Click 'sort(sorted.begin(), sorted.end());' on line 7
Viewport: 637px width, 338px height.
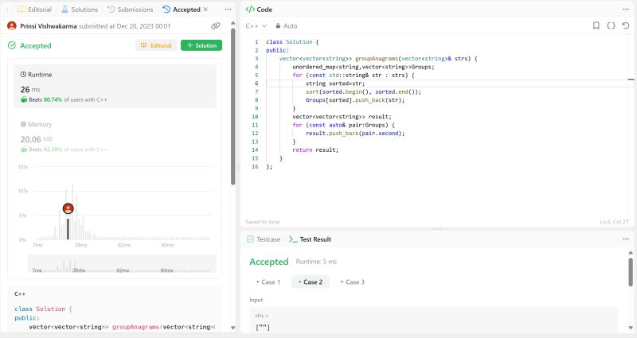click(x=364, y=92)
